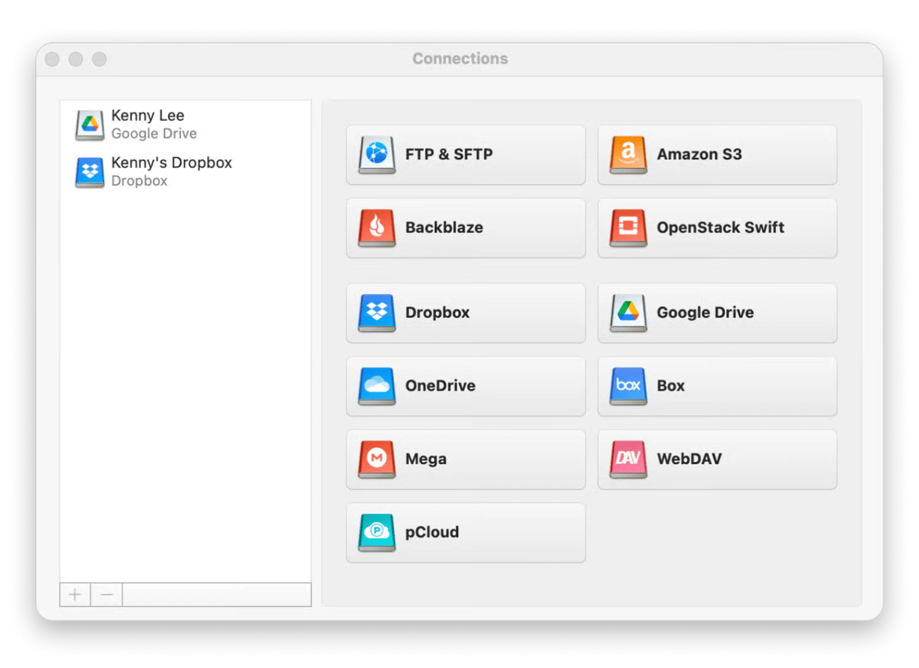The image size is (919, 668).
Task: Pick the WebDAV label
Action: (x=689, y=458)
